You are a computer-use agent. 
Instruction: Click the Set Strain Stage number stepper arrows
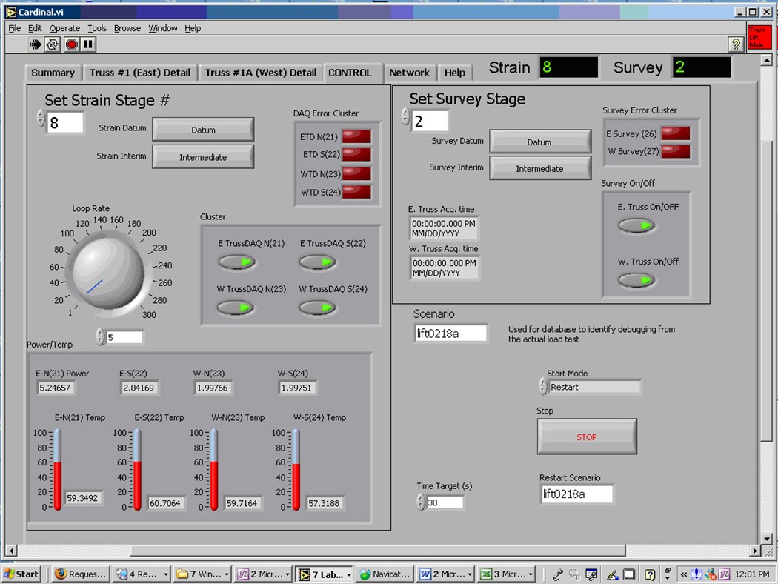pos(41,119)
